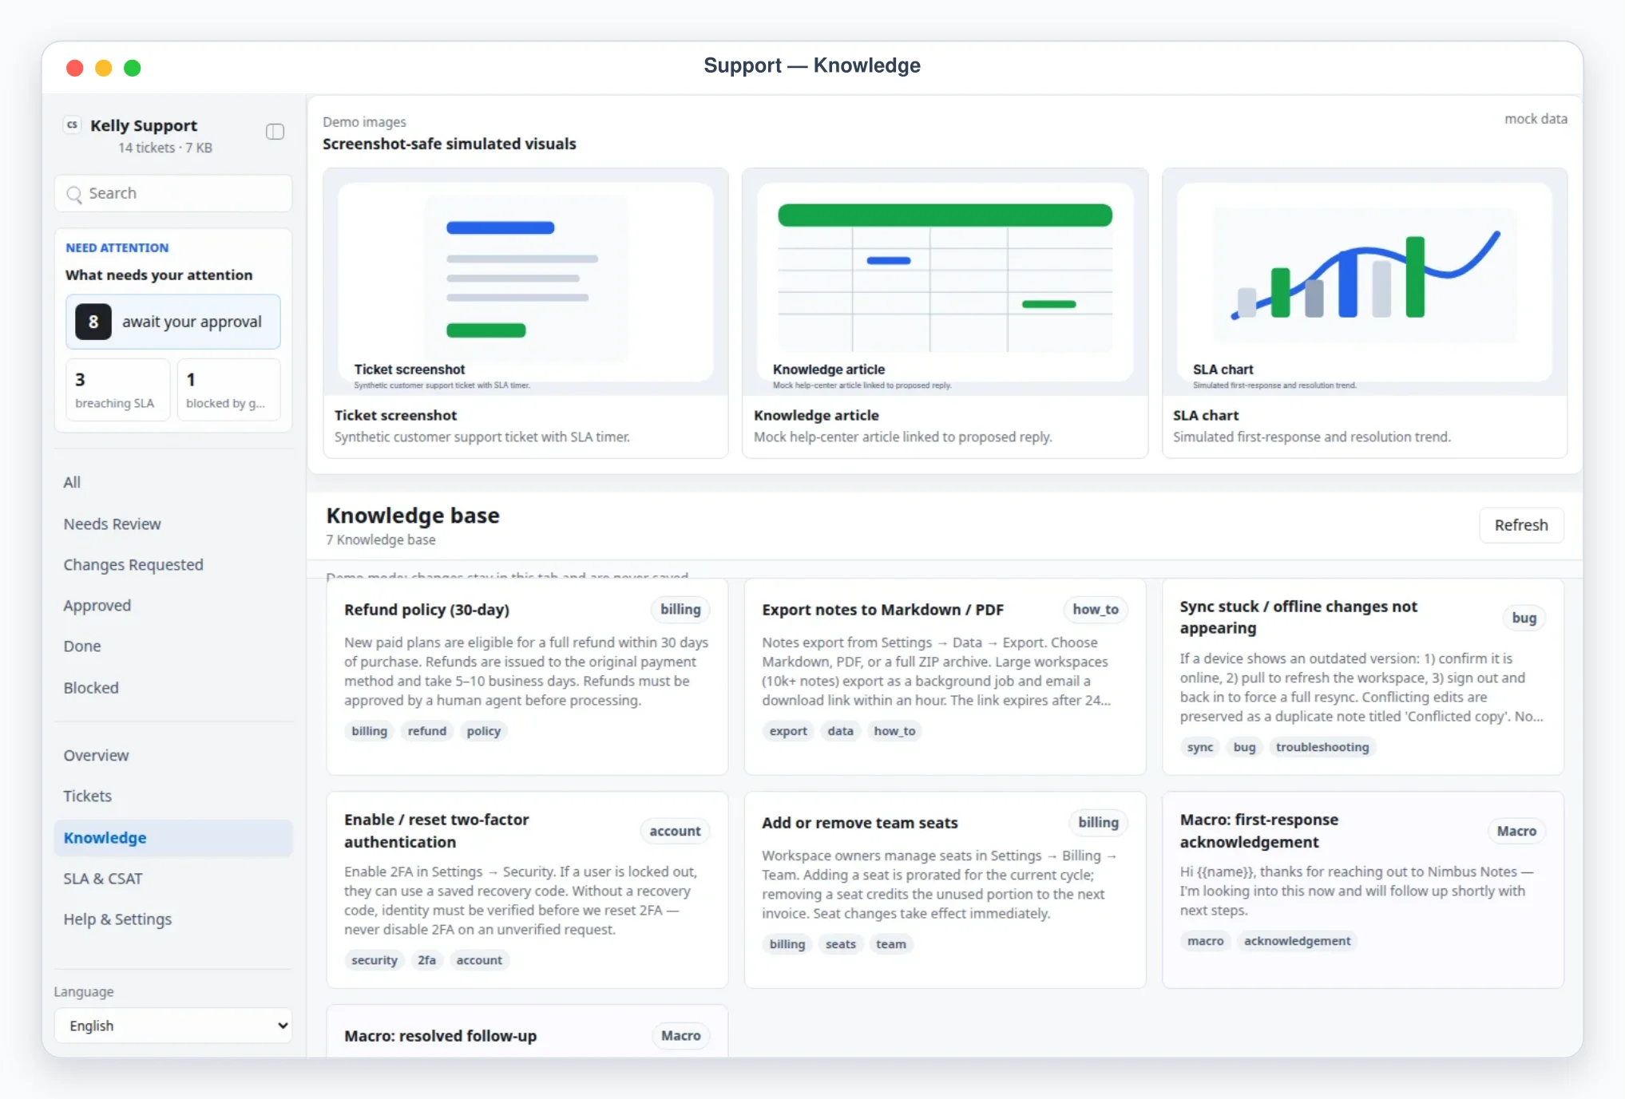This screenshot has width=1625, height=1099.
Task: Click billing badge on team seats card
Action: tap(1098, 823)
